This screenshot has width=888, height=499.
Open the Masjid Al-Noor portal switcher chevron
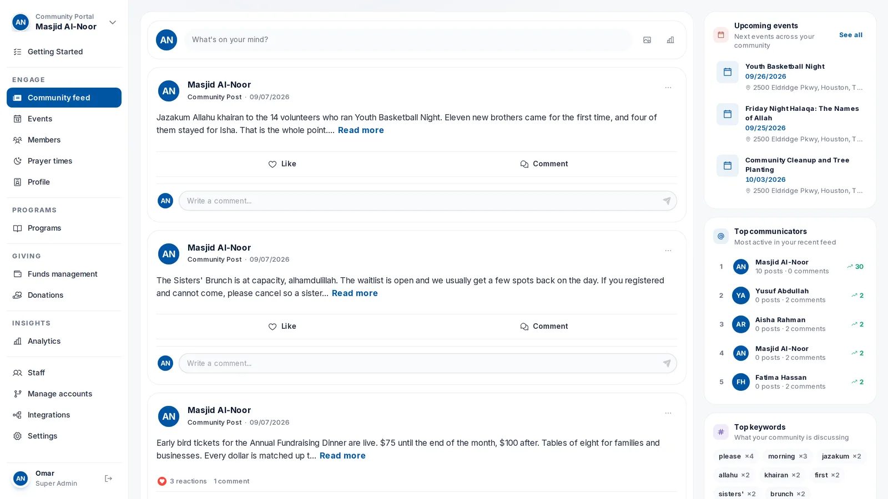pos(113,23)
